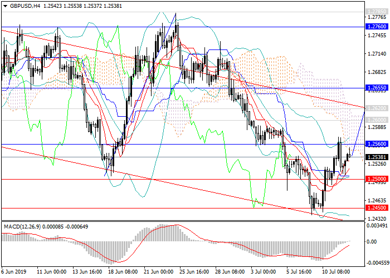
Task: Click the 6 Jun 2019 date label
Action: click(x=14, y=272)
